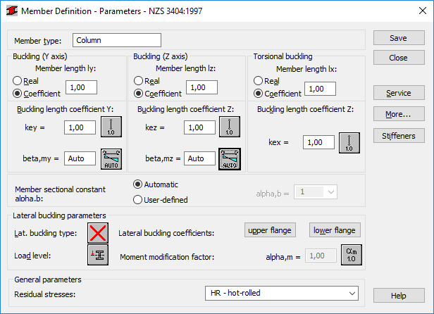434x314 pixels.
Task: Open the alpha,b value dropdown
Action: 315,192
